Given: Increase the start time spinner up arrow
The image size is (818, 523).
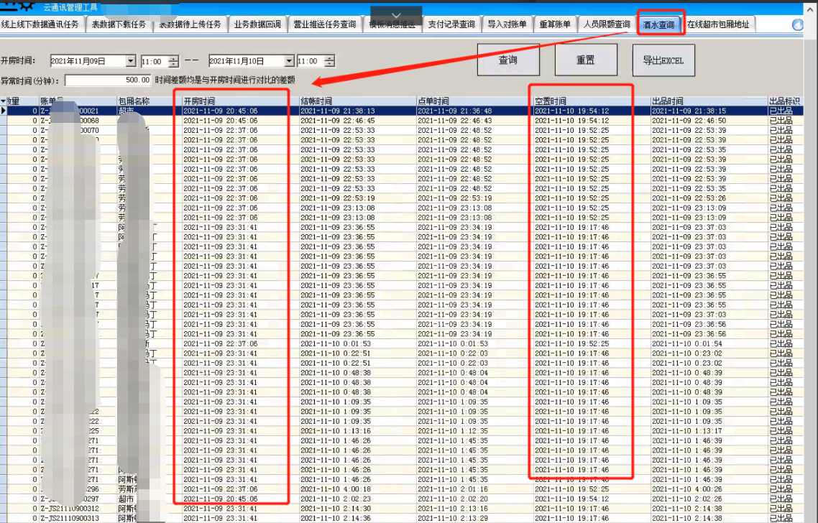Looking at the screenshot, I should (174, 58).
